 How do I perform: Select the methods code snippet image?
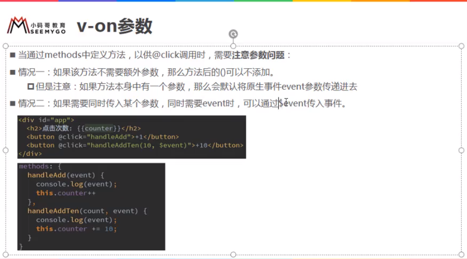91,207
